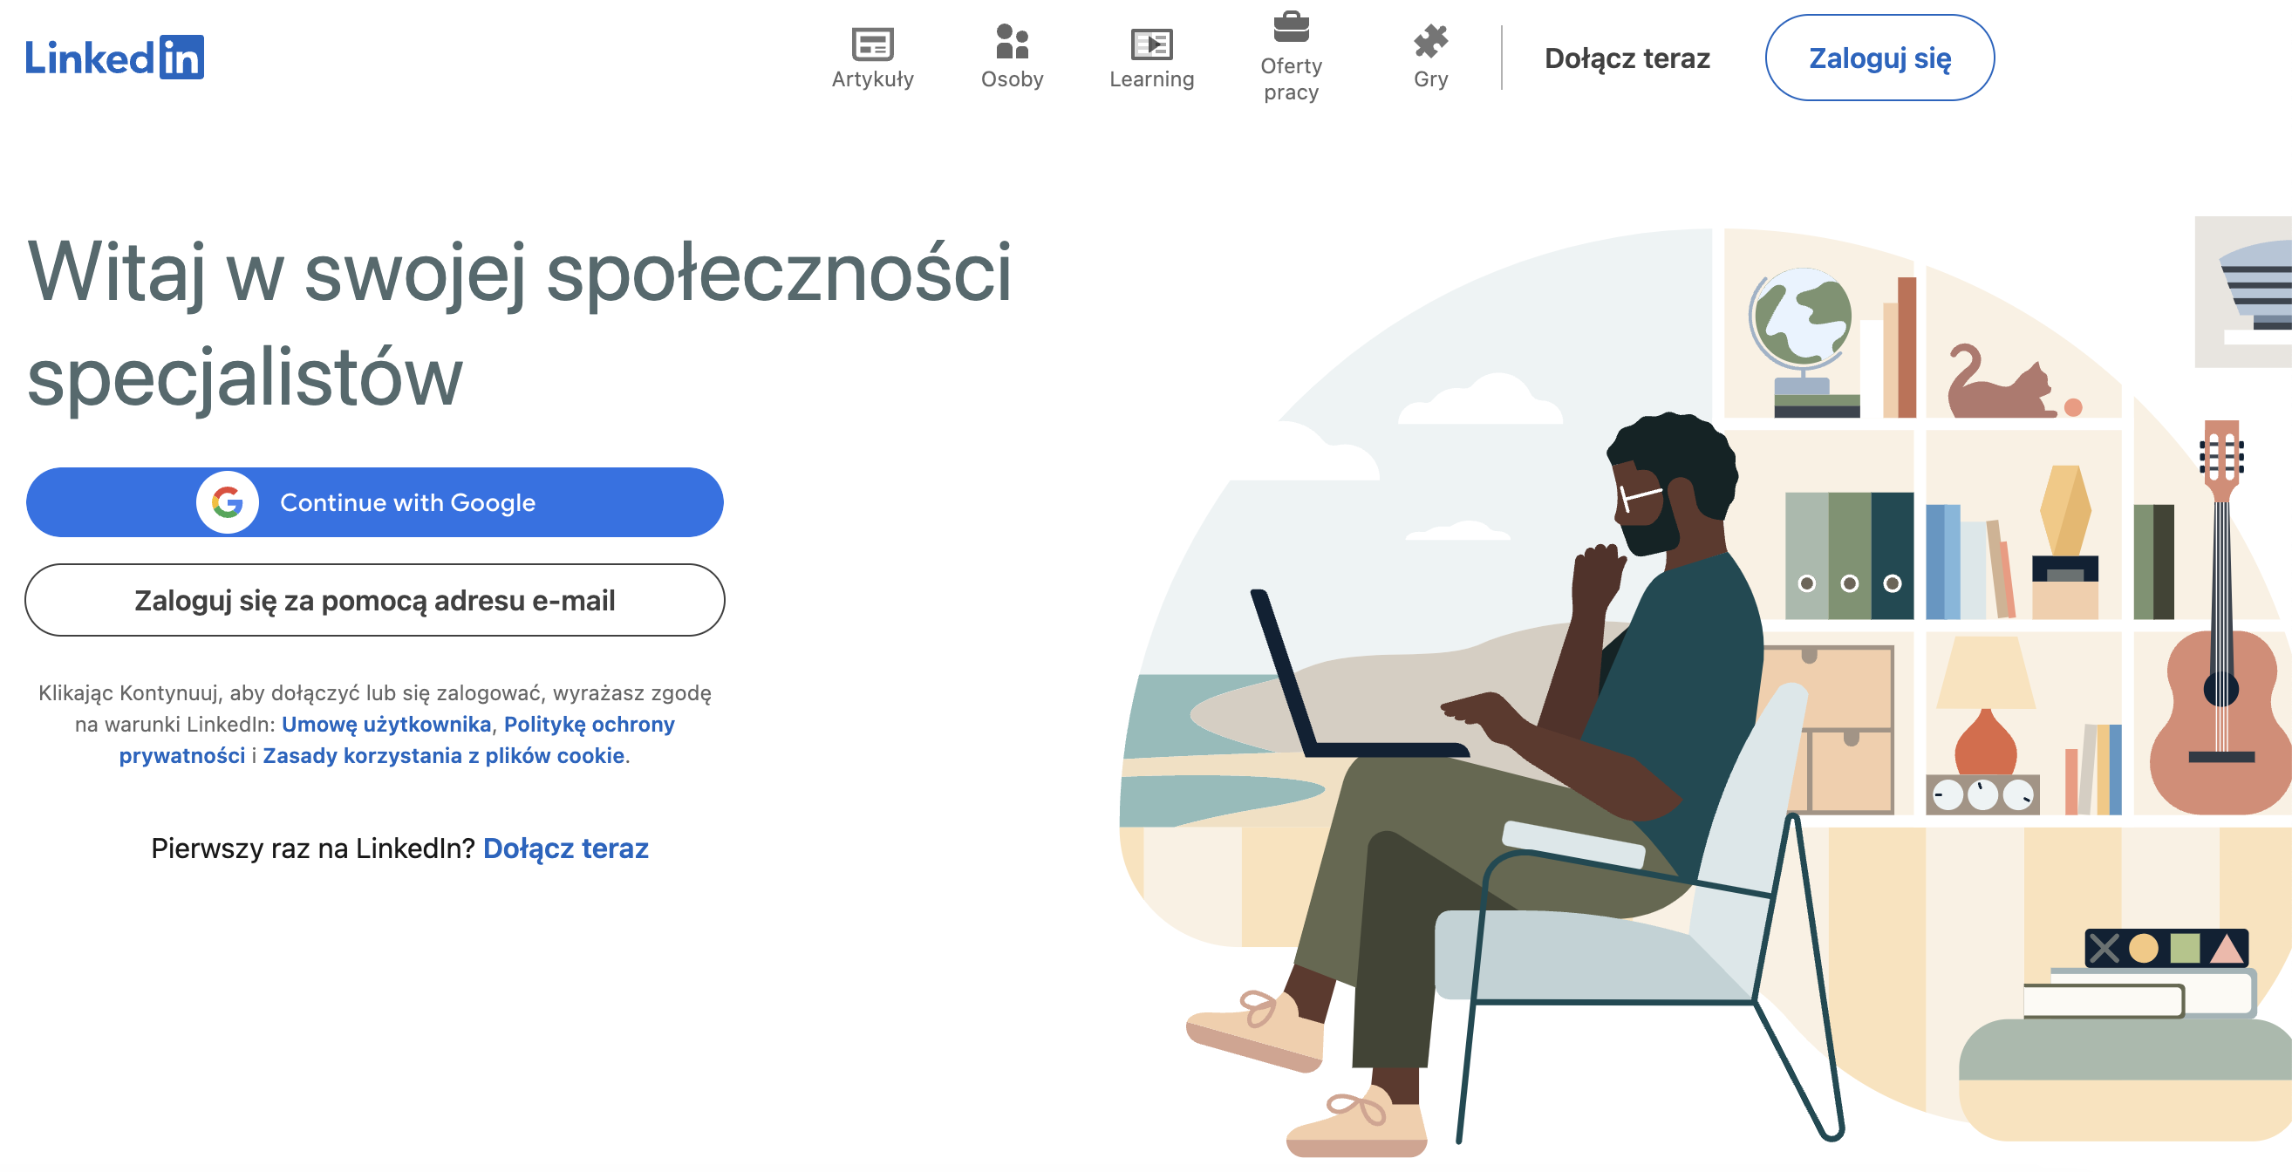This screenshot has height=1172, width=2292.
Task: Open the Artykuły newspaper icon
Action: pyautogui.click(x=872, y=43)
